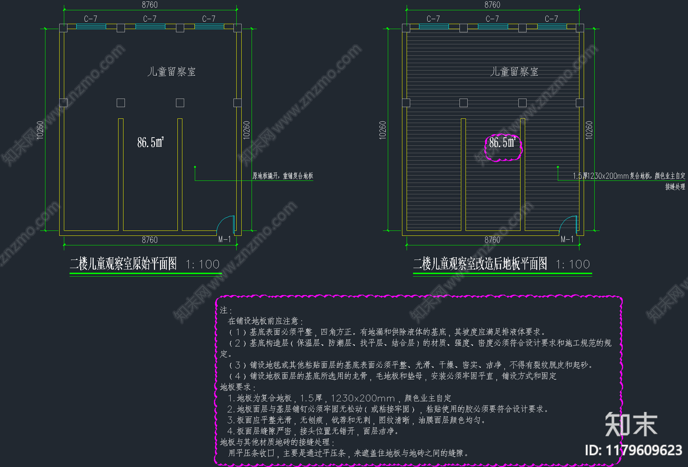Click last C-7 window tag on original plan

click(x=209, y=19)
